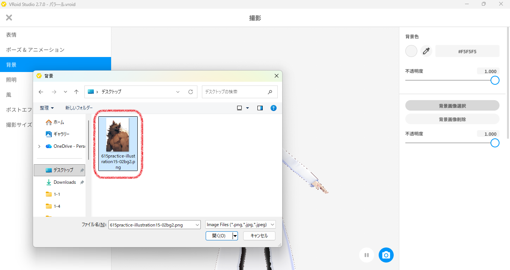Viewport: 510px width, 270px height.
Task: Switch to the 表情 tab
Action: (11, 35)
